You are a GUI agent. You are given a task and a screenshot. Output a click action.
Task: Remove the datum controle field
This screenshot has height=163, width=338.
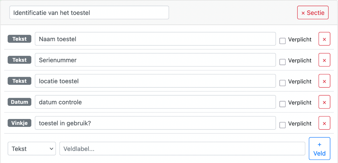pyautogui.click(x=324, y=102)
